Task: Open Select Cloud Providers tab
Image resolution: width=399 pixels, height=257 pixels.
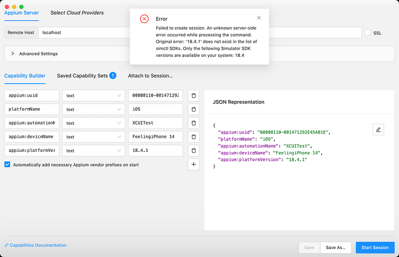Action: pos(77,13)
